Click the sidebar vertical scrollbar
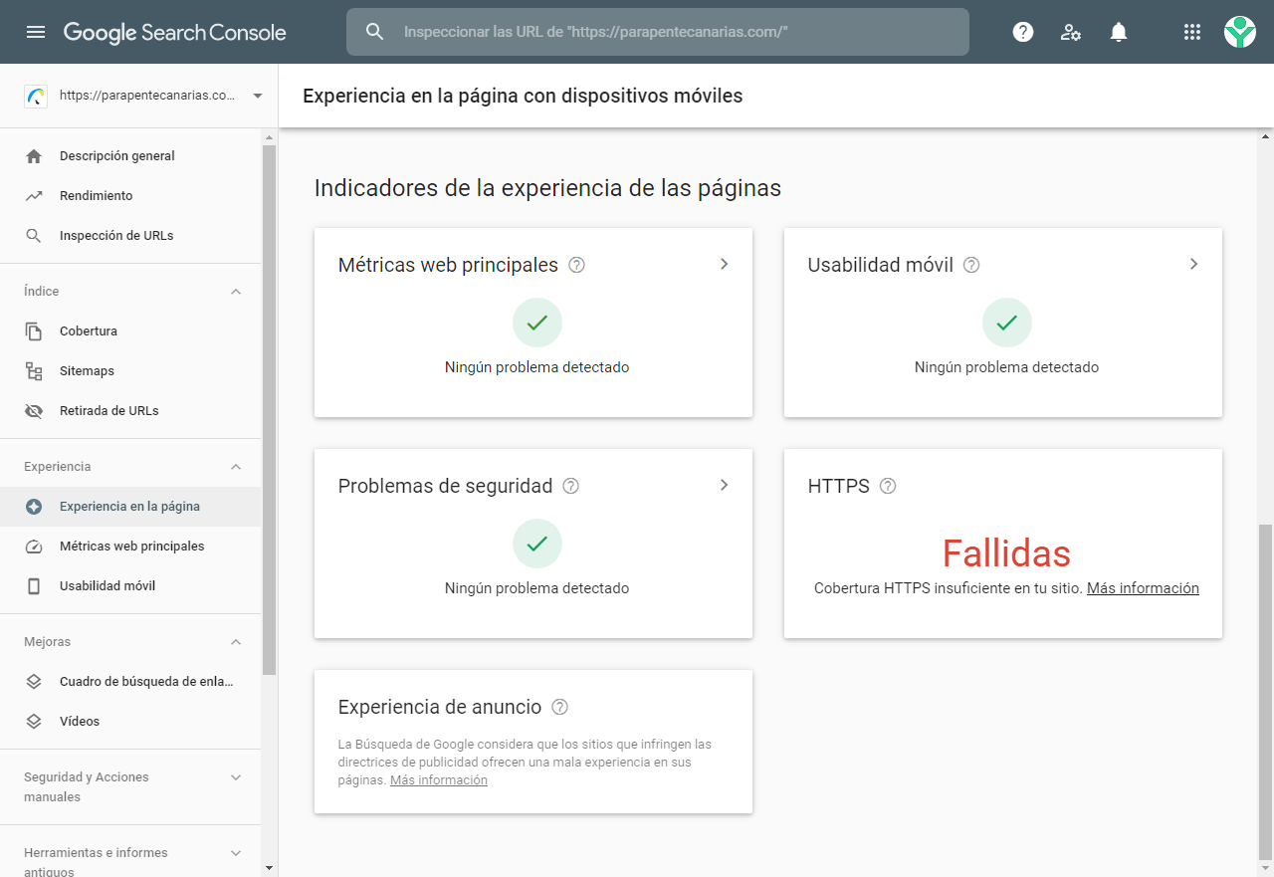Viewport: 1274px width, 877px height. [269, 410]
